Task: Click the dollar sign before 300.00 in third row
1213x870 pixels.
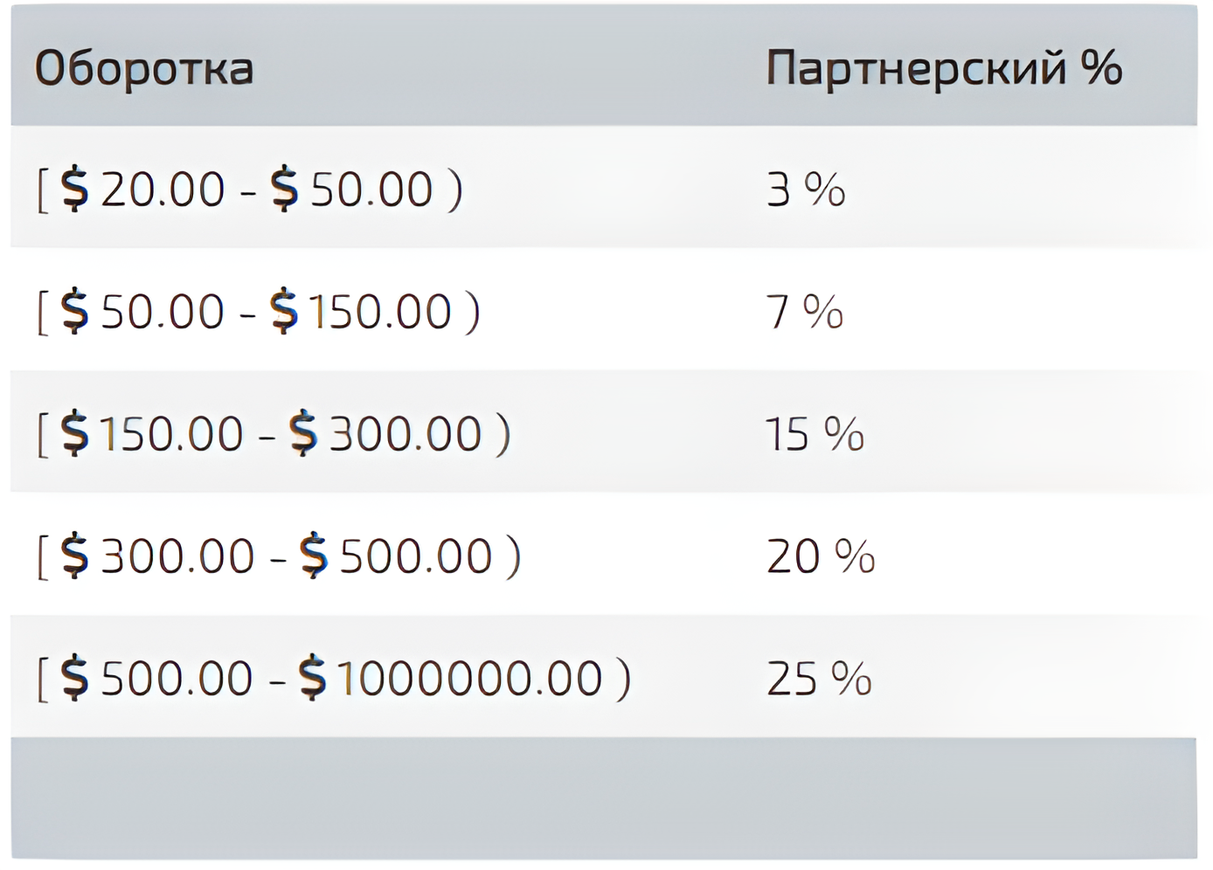Action: (303, 433)
